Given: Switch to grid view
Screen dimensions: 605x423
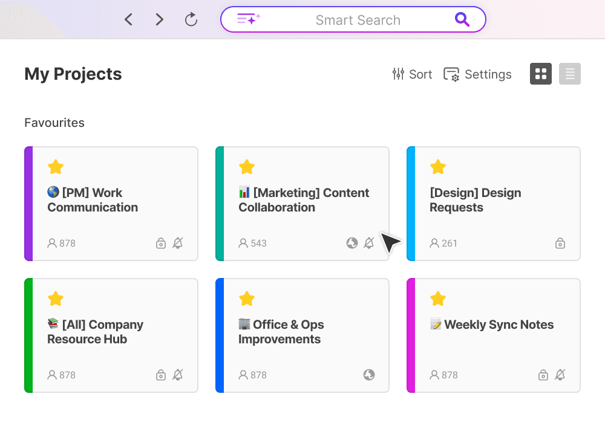Looking at the screenshot, I should (540, 74).
